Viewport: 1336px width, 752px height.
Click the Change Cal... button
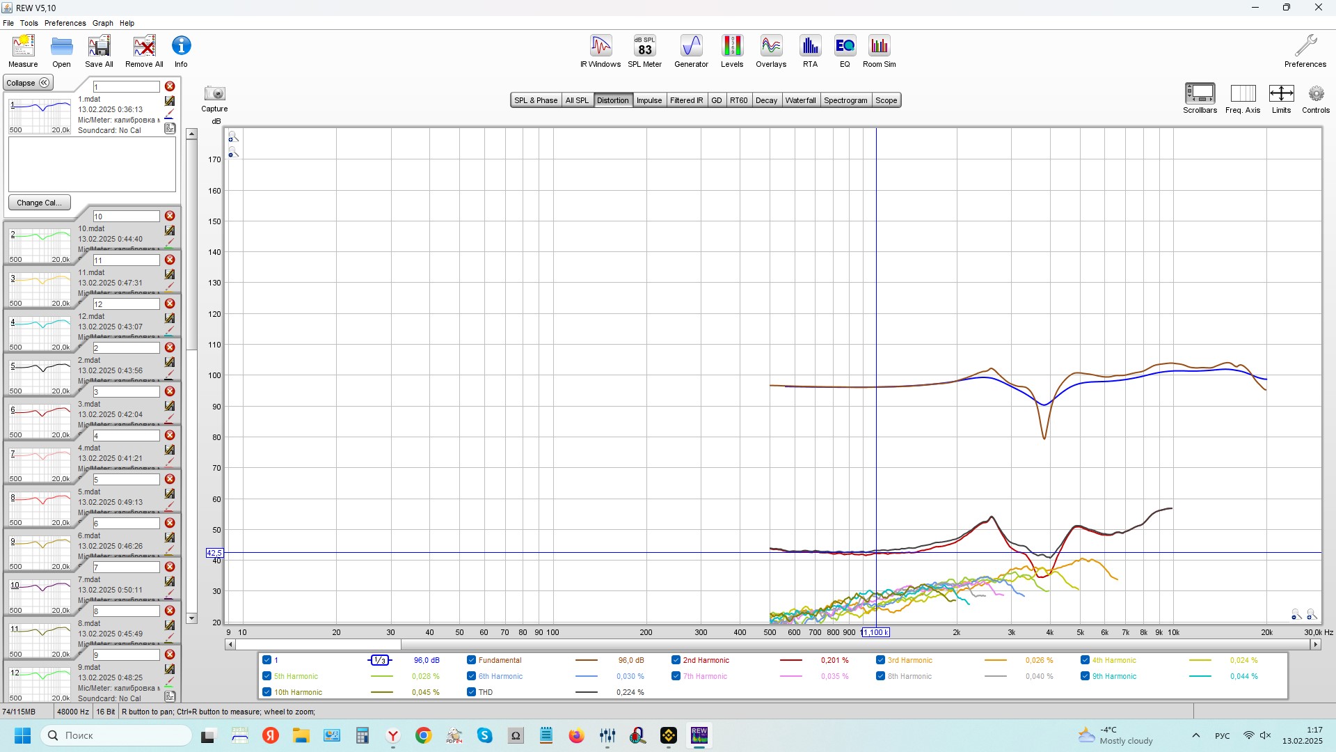[39, 203]
